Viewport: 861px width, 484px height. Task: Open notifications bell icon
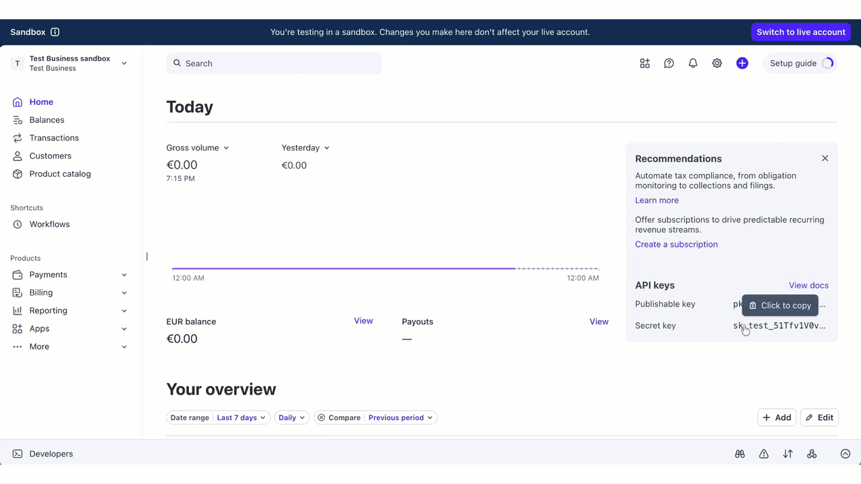(x=693, y=63)
